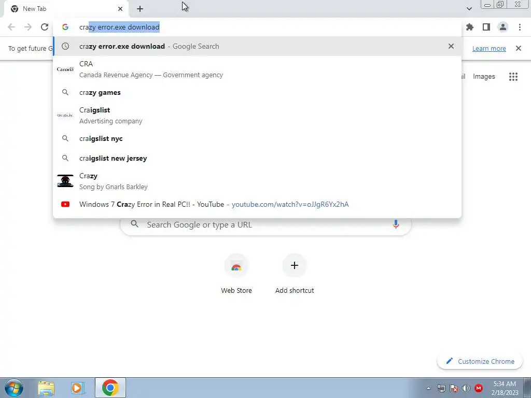Image resolution: width=531 pixels, height=398 pixels.
Task: Open the Google apps grid icon
Action: (513, 77)
